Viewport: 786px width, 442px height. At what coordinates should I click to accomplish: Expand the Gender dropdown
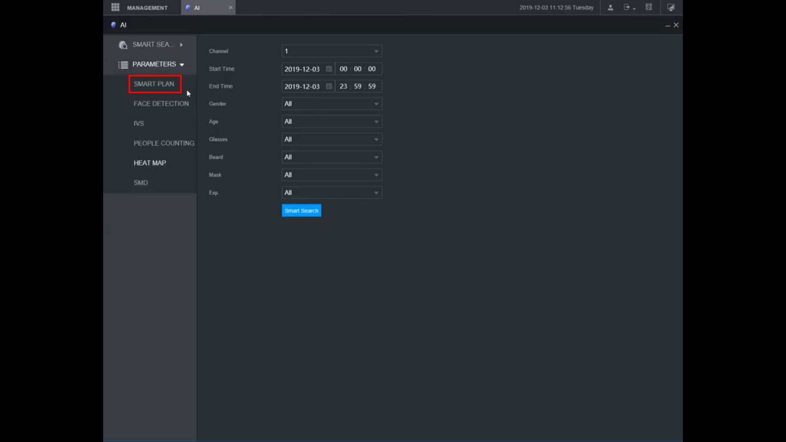click(x=332, y=104)
